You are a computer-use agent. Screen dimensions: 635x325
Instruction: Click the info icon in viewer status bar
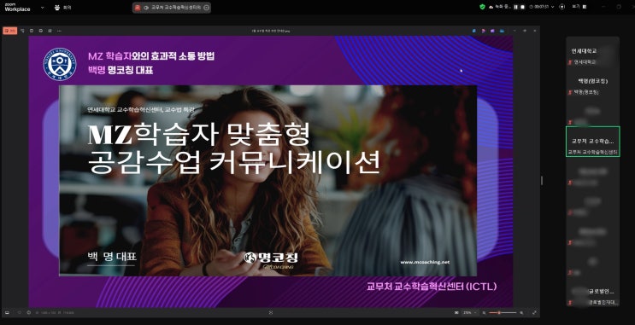(x=28, y=312)
